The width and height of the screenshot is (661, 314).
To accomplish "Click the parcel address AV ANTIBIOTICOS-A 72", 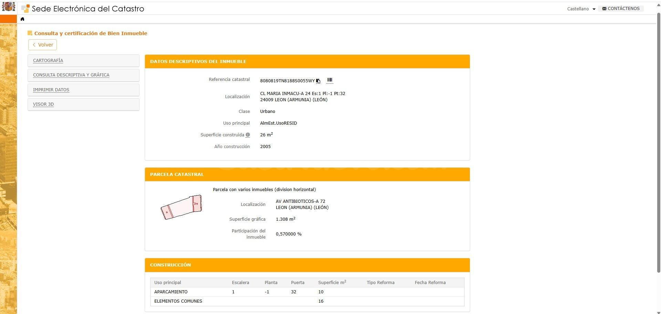I will [300, 201].
